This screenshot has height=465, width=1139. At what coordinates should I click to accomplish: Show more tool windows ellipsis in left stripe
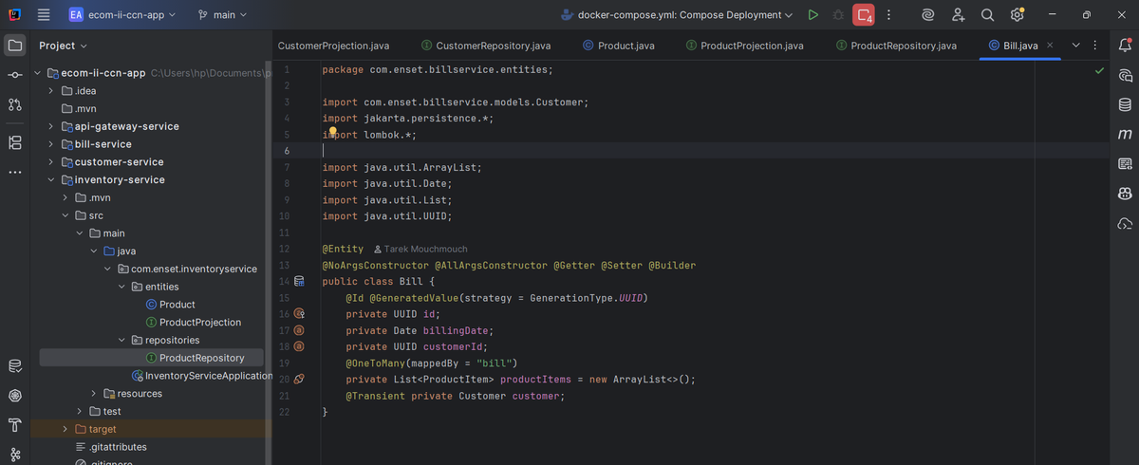pyautogui.click(x=14, y=172)
